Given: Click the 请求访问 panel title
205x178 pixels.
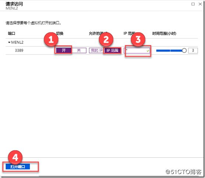Looking at the screenshot, I should (14, 4).
